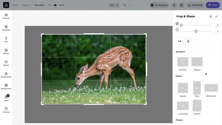Viewport: 222px width, 125px height.
Task: Click the image scale slider handle
Action: [x=181, y=25]
